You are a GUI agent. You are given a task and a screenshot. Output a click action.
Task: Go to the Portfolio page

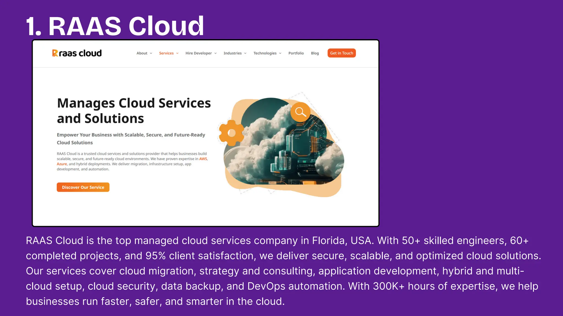(296, 53)
